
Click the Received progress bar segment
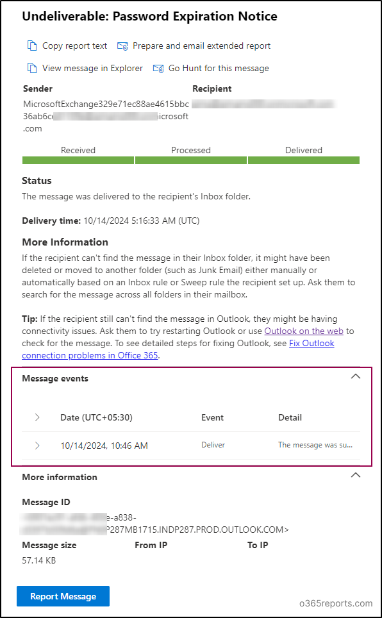(78, 160)
